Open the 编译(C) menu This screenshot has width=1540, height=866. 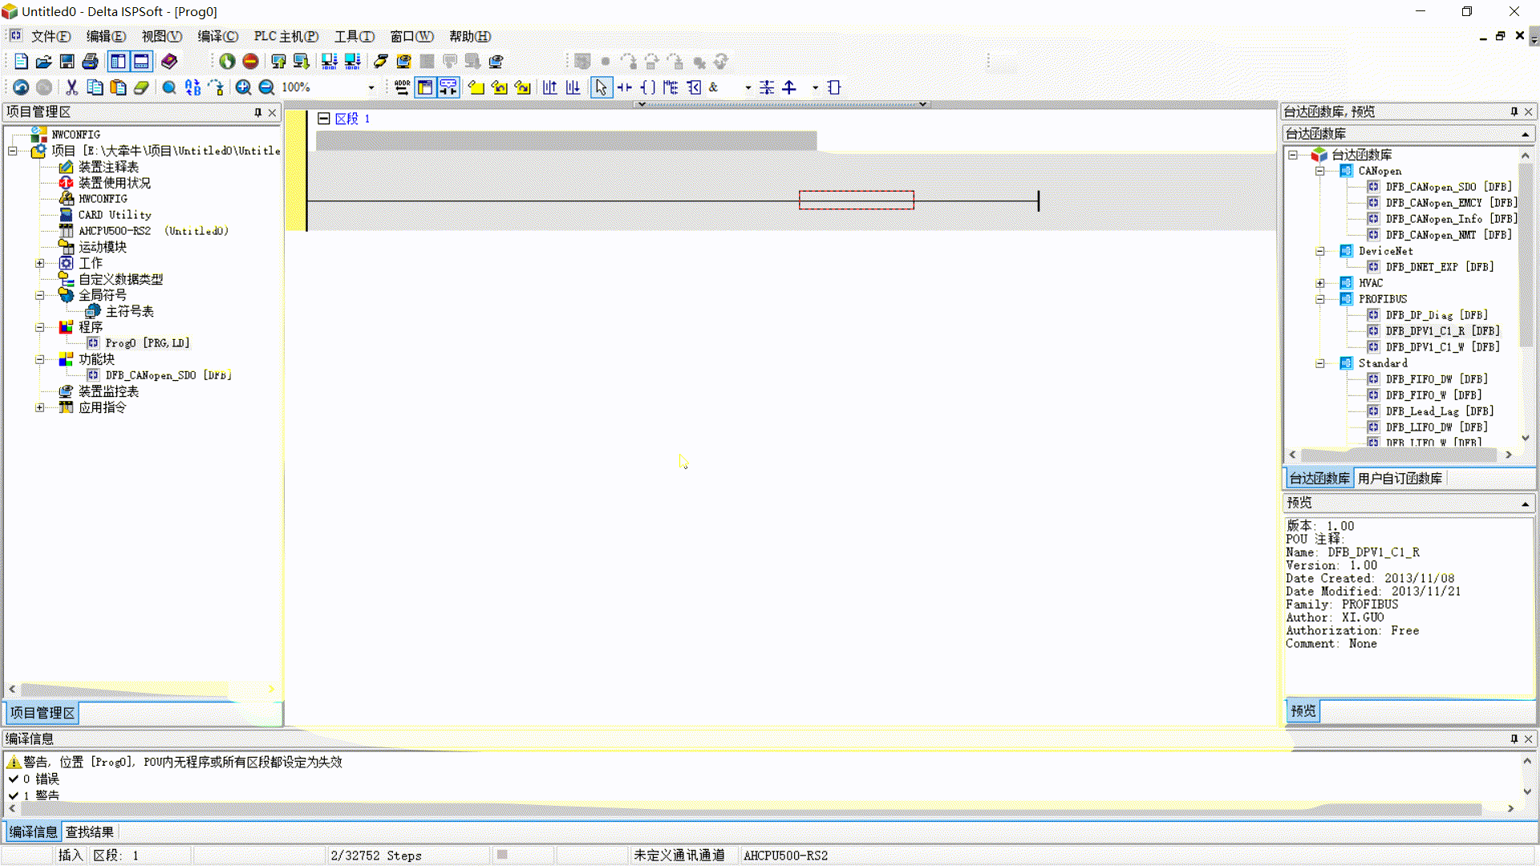click(x=217, y=36)
